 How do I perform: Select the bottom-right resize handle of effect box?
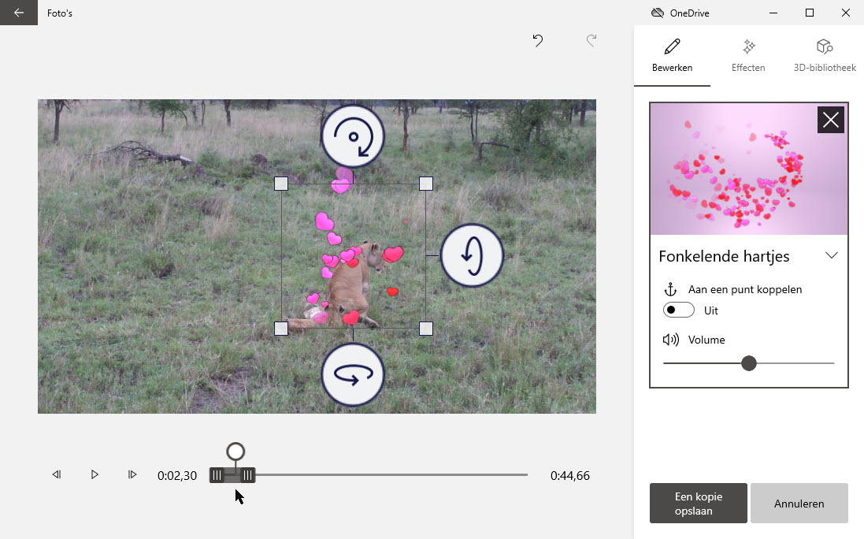pyautogui.click(x=426, y=329)
